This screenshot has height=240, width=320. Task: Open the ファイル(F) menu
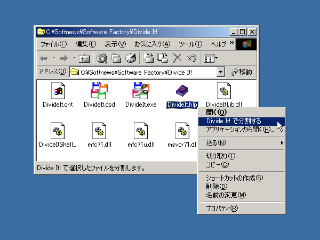[x=54, y=44]
